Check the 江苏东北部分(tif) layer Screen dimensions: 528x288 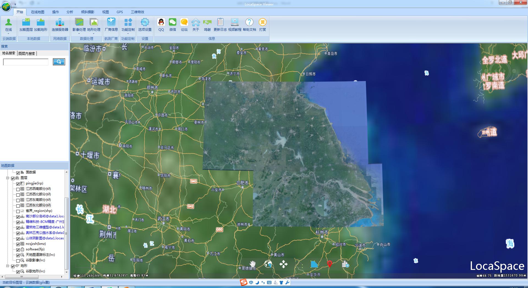tap(18, 206)
